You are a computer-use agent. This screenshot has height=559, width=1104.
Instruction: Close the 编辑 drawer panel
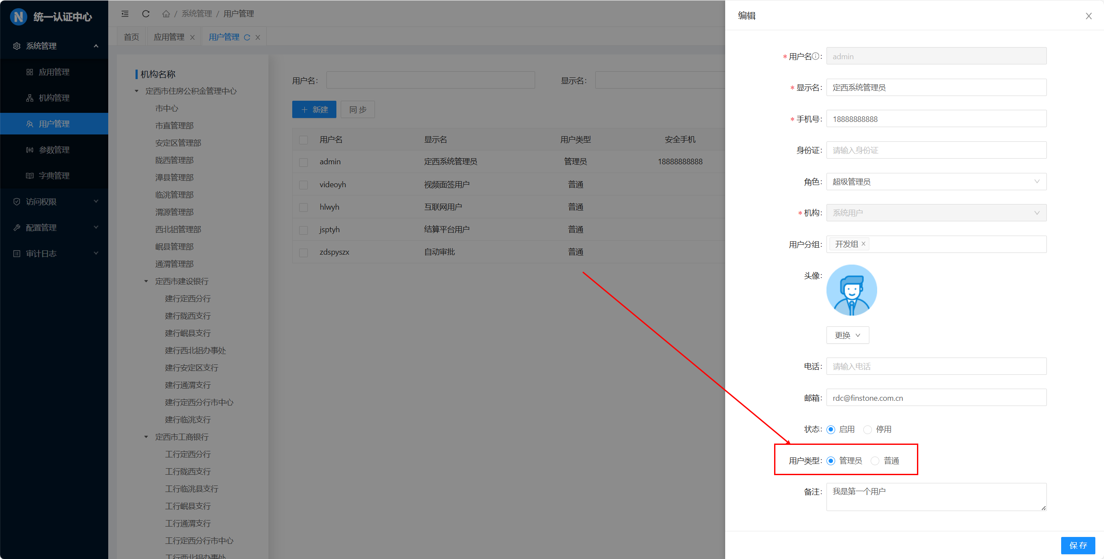pos(1088,16)
